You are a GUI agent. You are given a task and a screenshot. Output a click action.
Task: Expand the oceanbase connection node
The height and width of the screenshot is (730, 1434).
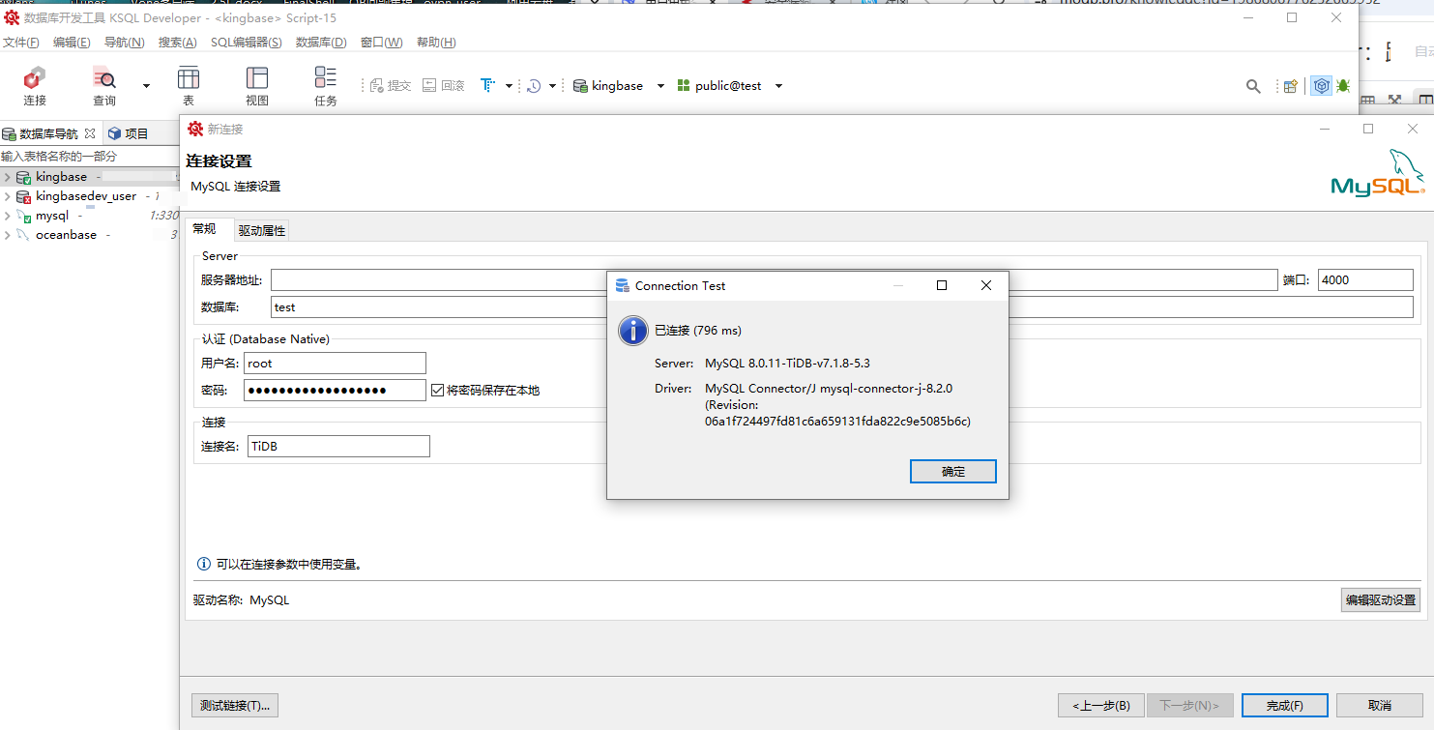pos(8,235)
